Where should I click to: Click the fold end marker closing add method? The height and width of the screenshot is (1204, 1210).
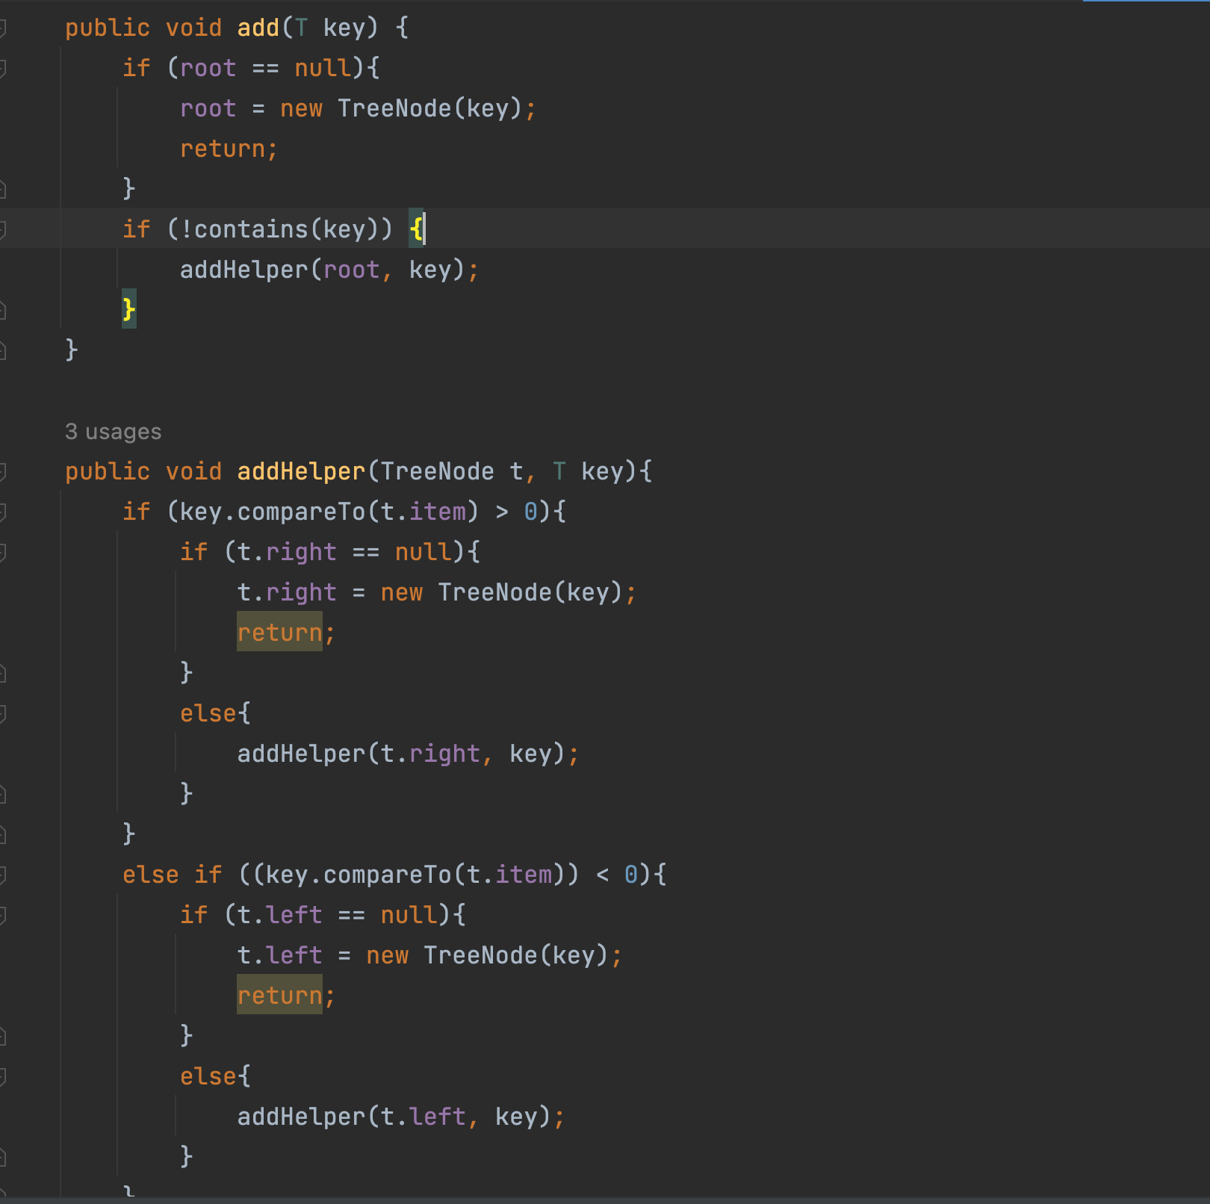tap(3, 350)
